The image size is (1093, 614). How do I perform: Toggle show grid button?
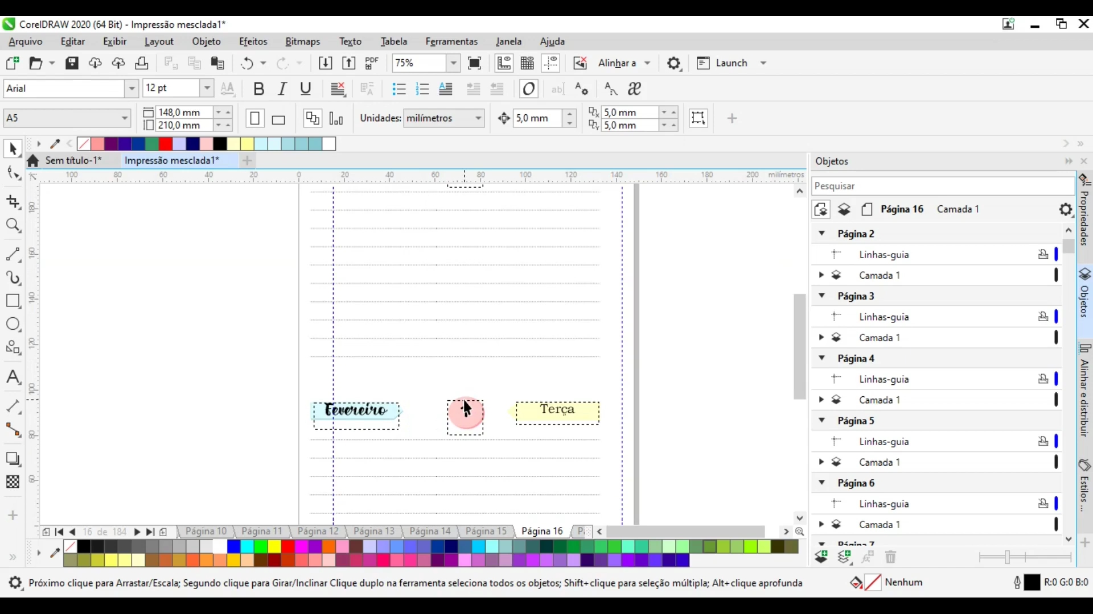[x=527, y=63]
